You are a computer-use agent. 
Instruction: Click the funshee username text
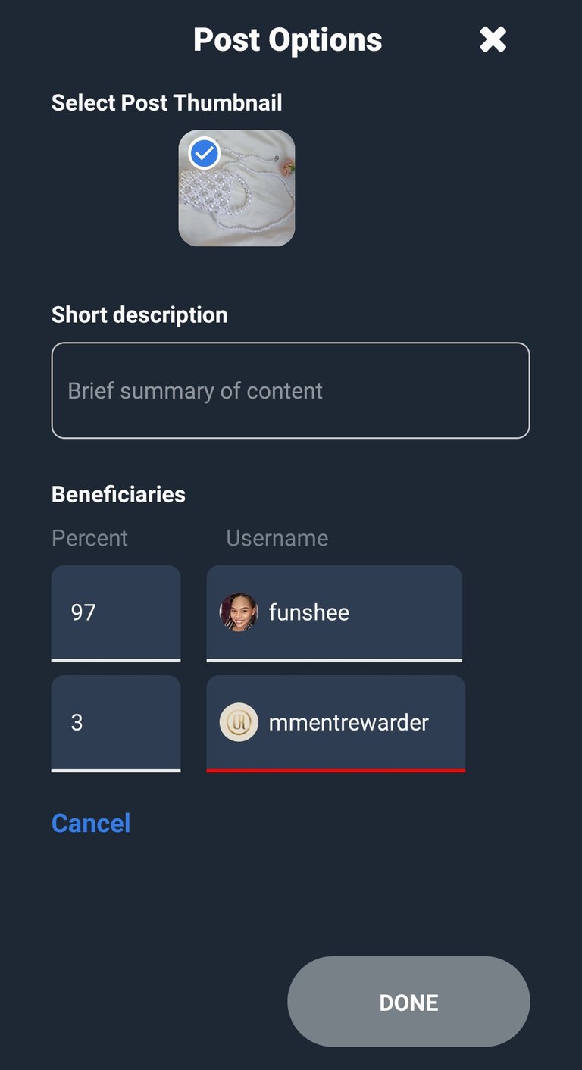[309, 612]
